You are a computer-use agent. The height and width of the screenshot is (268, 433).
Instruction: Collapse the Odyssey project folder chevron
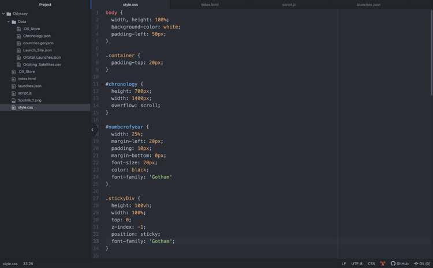[3, 13]
